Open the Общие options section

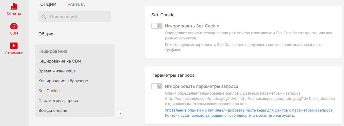pos(46,34)
